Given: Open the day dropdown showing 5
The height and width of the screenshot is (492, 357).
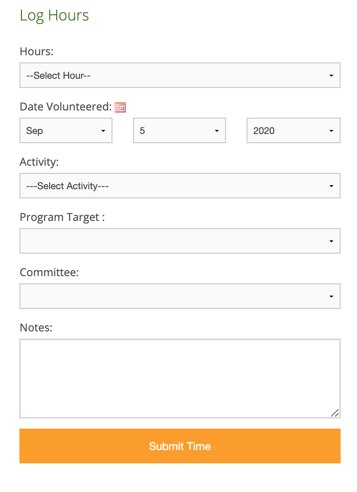Looking at the screenshot, I should tap(180, 130).
